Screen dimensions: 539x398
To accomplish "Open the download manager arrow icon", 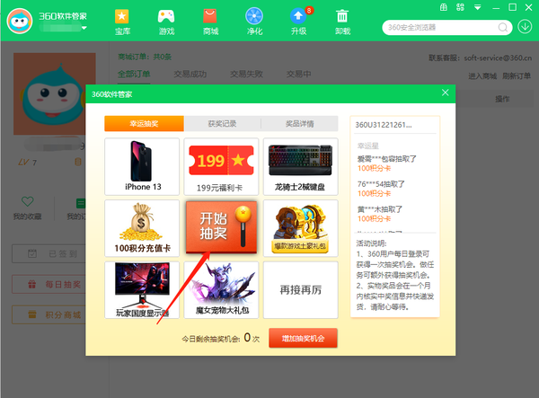I will 525,26.
